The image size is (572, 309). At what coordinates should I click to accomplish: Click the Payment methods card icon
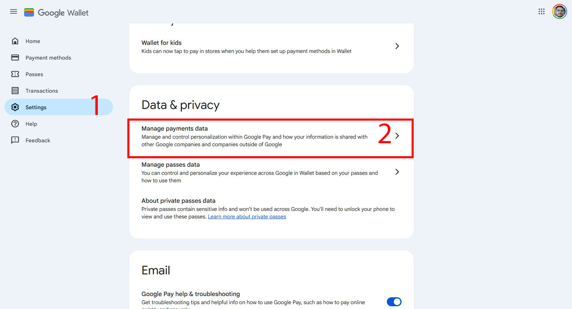coord(15,57)
